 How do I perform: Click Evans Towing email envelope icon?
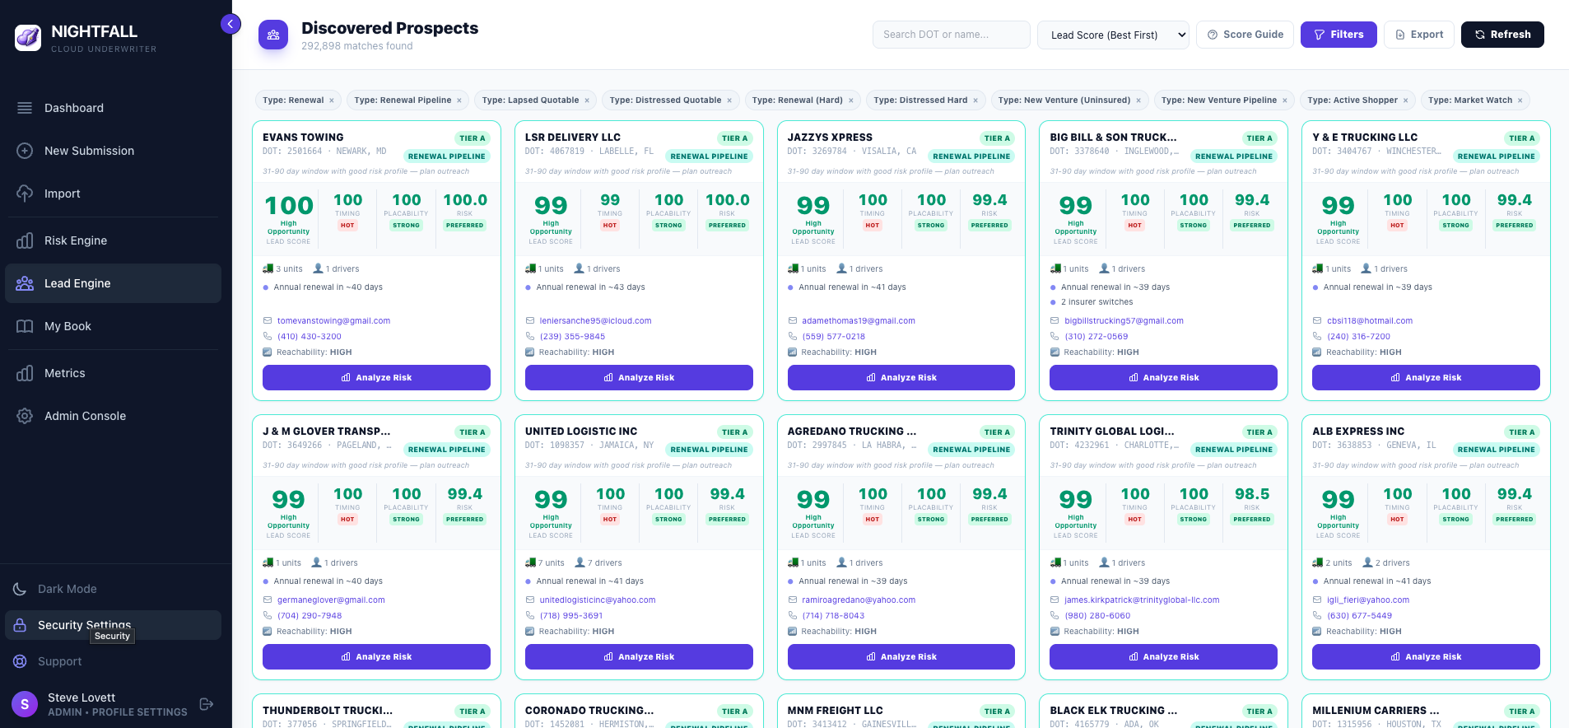pyautogui.click(x=268, y=321)
